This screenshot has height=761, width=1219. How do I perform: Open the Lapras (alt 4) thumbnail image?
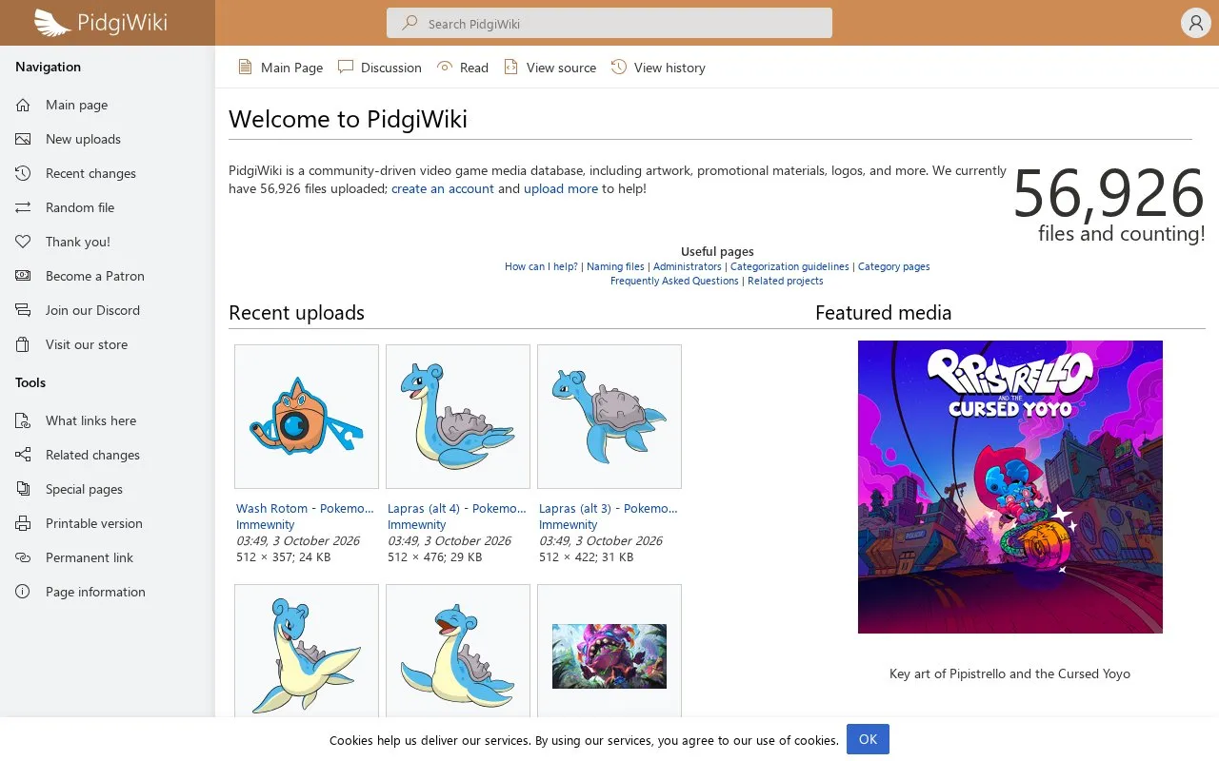click(458, 417)
